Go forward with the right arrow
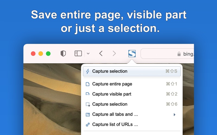 (114, 53)
